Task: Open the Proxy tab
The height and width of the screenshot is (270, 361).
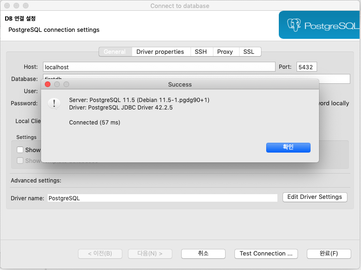Action: coord(225,51)
